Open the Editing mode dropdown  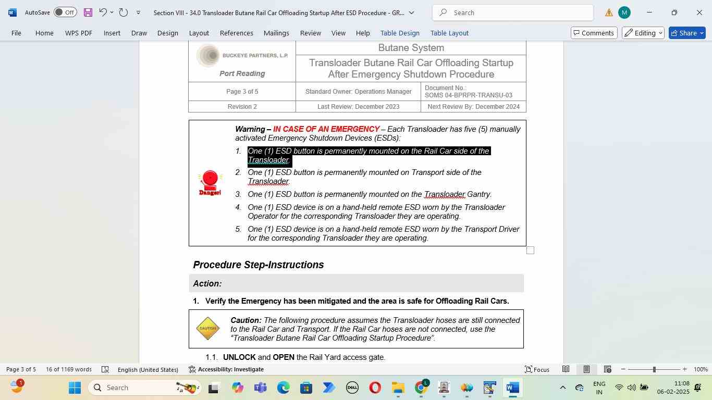(643, 33)
